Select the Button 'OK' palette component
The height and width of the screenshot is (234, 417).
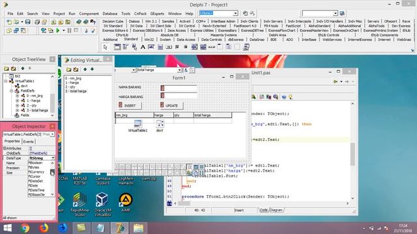[169, 47]
